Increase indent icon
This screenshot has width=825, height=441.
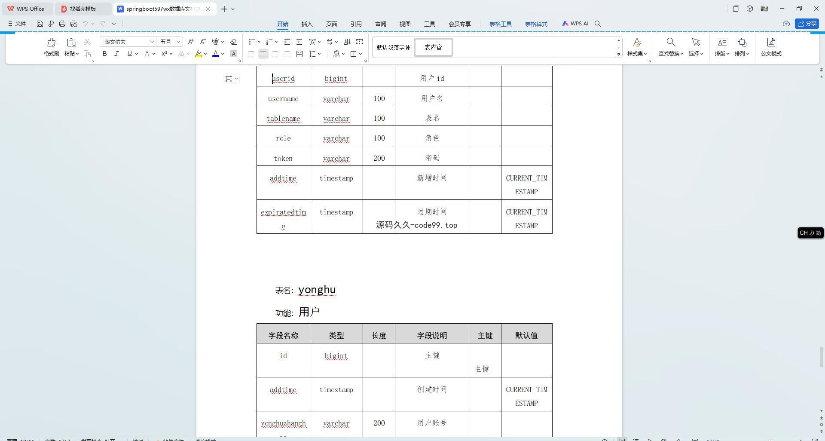299,42
